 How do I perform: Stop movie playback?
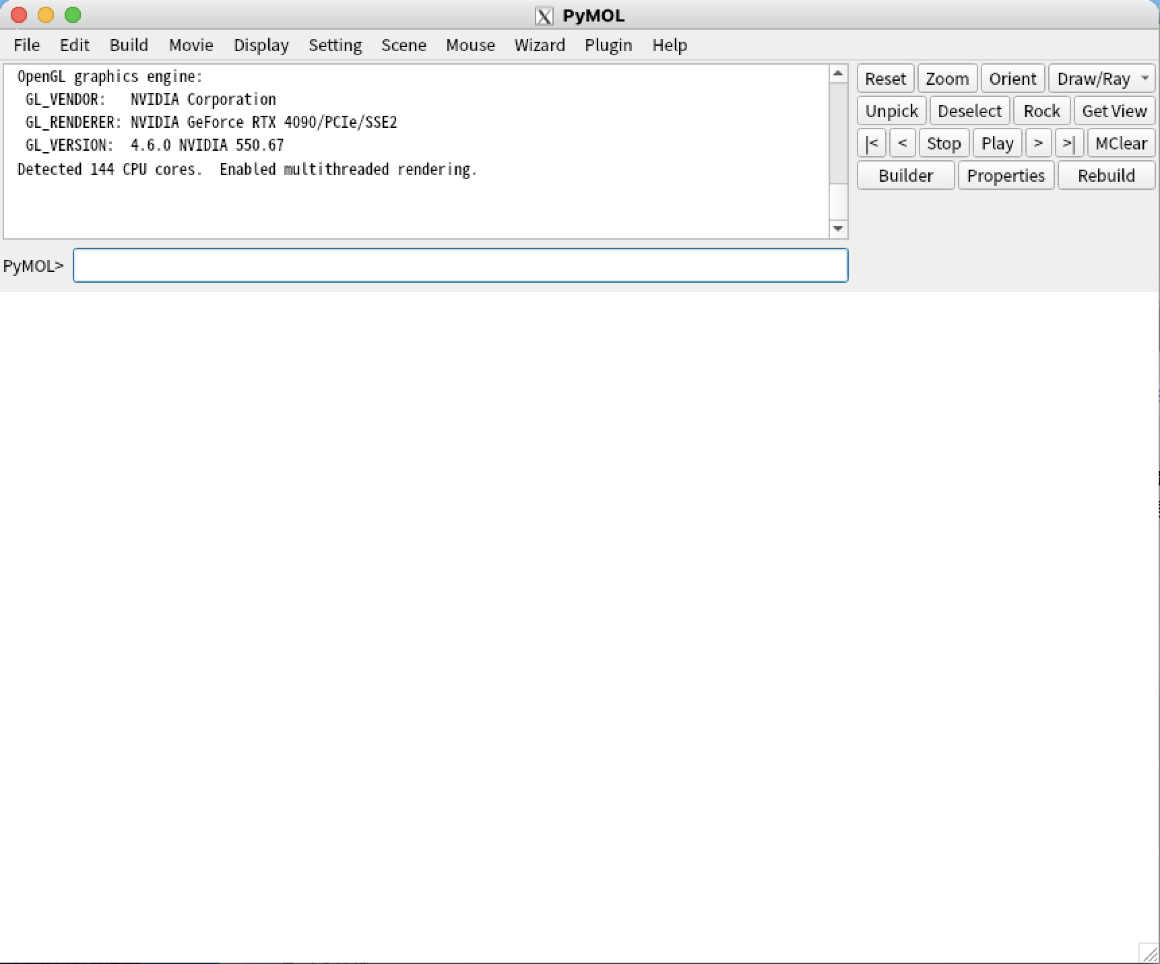pos(943,143)
